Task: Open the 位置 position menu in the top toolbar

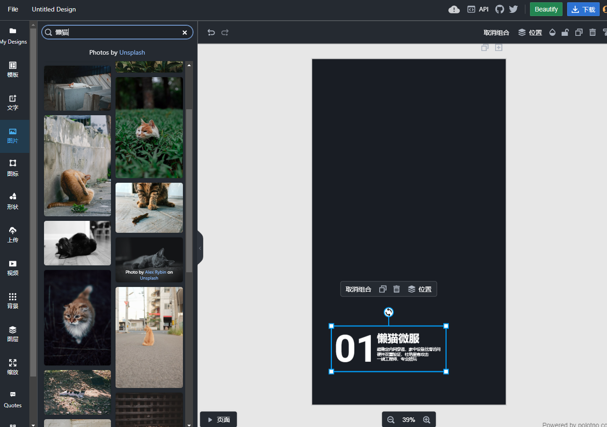Action: pyautogui.click(x=530, y=33)
